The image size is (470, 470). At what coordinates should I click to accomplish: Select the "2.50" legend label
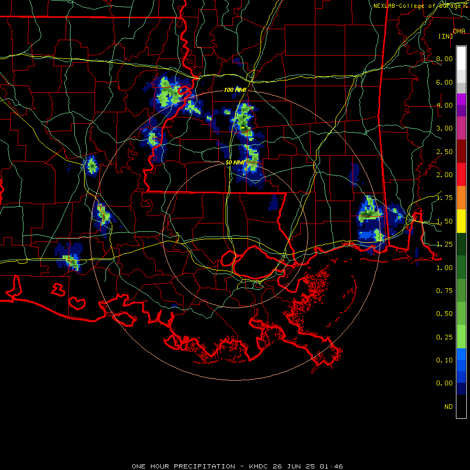coord(444,151)
